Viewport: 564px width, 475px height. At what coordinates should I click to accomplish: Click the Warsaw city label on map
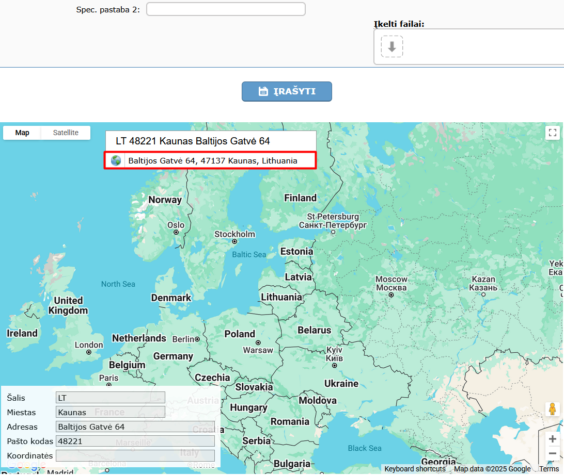258,350
